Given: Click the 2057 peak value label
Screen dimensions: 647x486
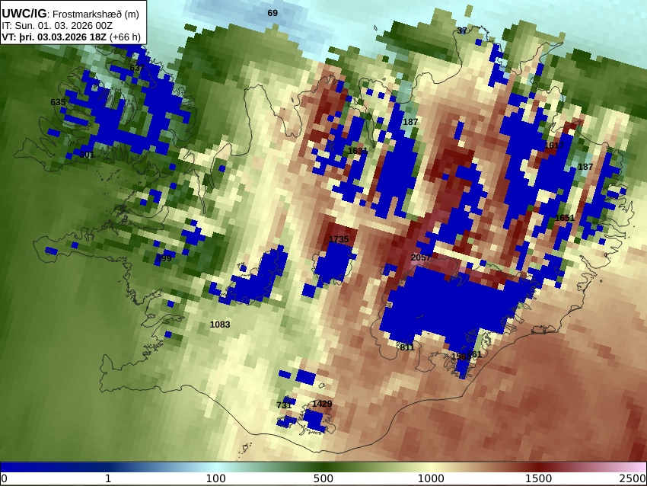Looking at the screenshot, I should point(421,257).
